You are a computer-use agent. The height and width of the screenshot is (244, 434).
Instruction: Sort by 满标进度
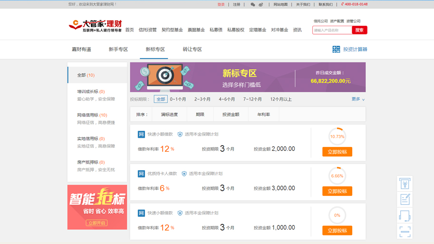click(x=169, y=114)
